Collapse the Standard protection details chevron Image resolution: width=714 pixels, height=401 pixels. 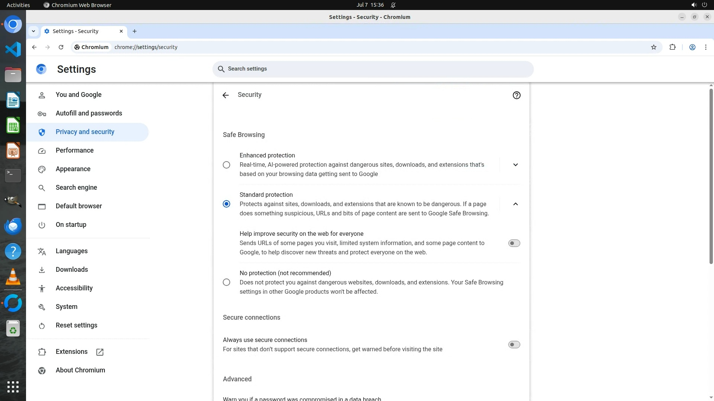[x=515, y=204]
